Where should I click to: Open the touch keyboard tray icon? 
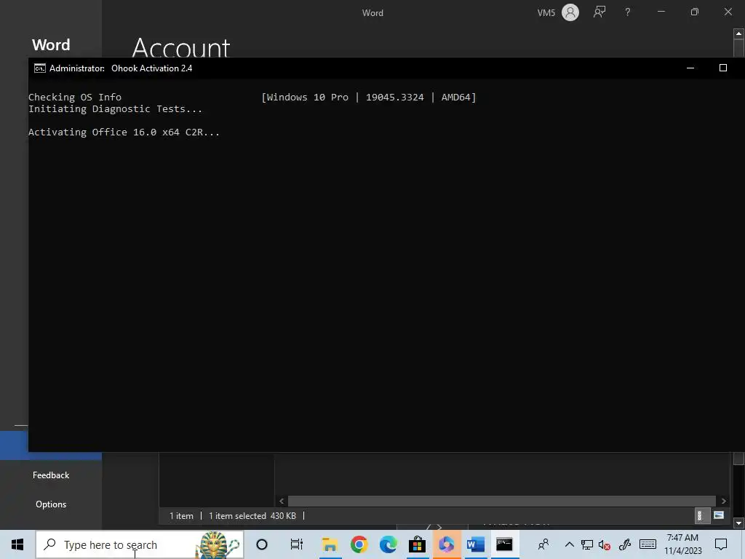pyautogui.click(x=648, y=544)
